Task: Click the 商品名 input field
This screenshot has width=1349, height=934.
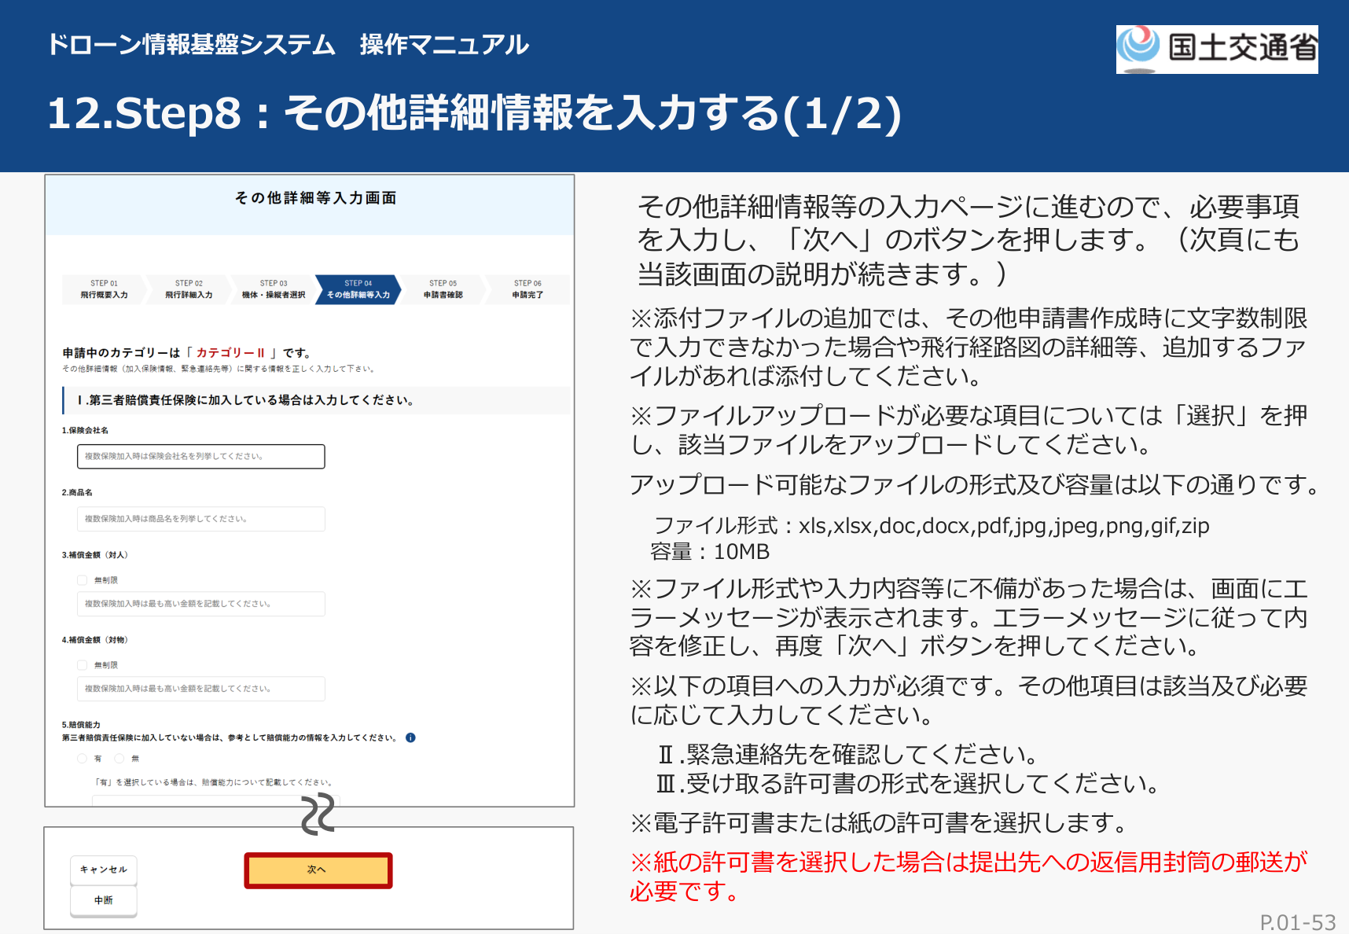Action: click(200, 519)
